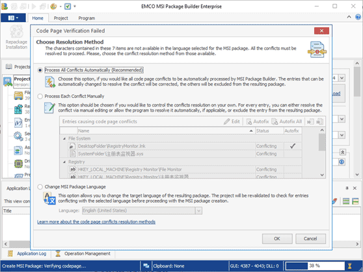
Task: Select Process All Conflicts Automatically radio
Action: pyautogui.click(x=40, y=70)
